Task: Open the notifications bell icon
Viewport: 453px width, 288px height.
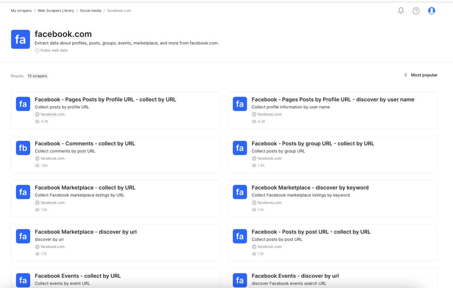Action: (401, 11)
